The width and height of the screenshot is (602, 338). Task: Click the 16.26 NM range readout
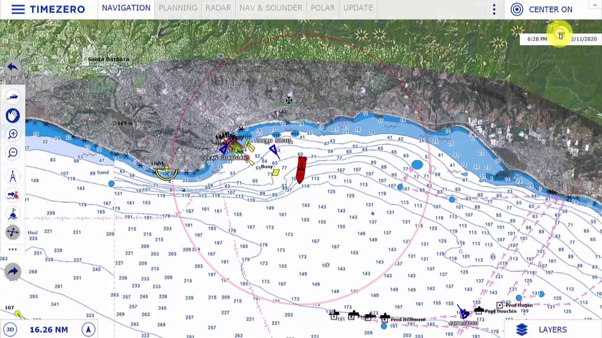click(49, 330)
